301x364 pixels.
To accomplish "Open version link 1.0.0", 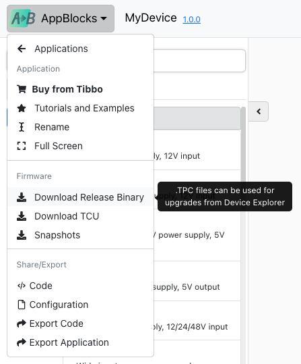I will tap(191, 20).
